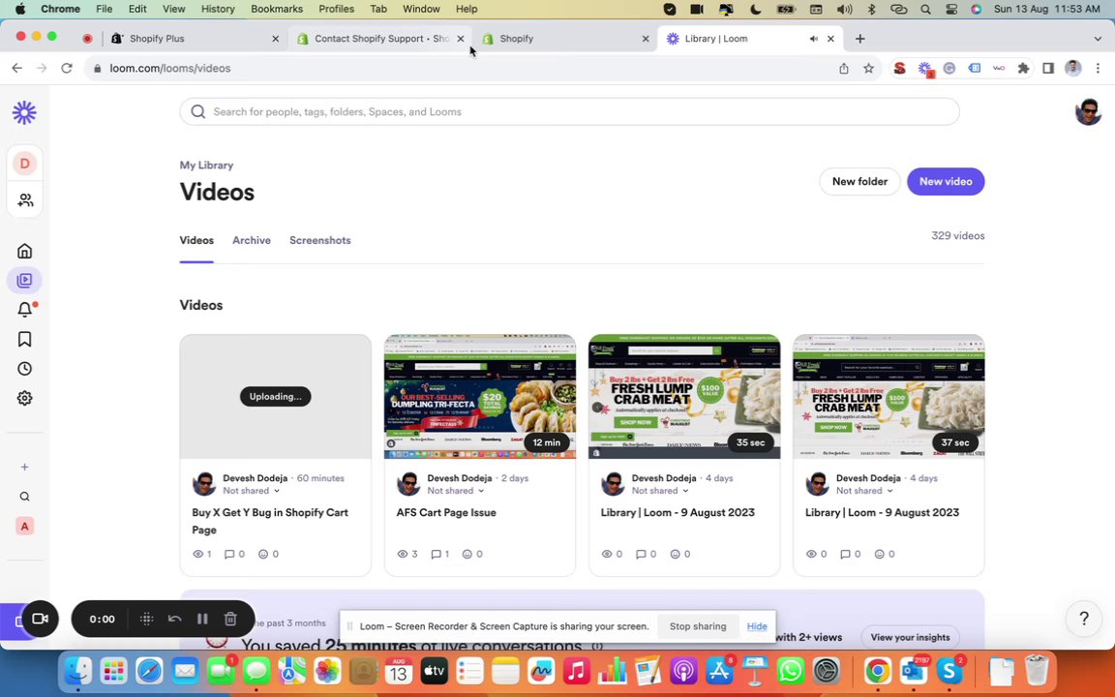Click the Loom extension icon in Chrome toolbar
This screenshot has height=697, width=1115.
pos(924,69)
